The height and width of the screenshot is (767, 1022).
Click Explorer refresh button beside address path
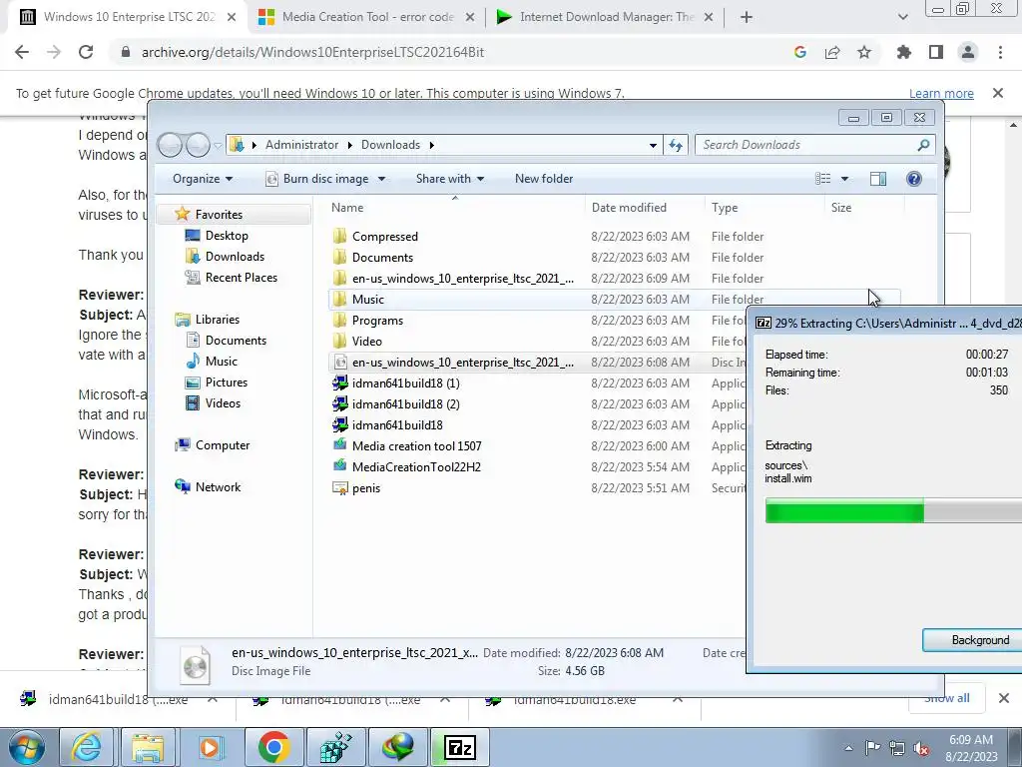(x=676, y=145)
